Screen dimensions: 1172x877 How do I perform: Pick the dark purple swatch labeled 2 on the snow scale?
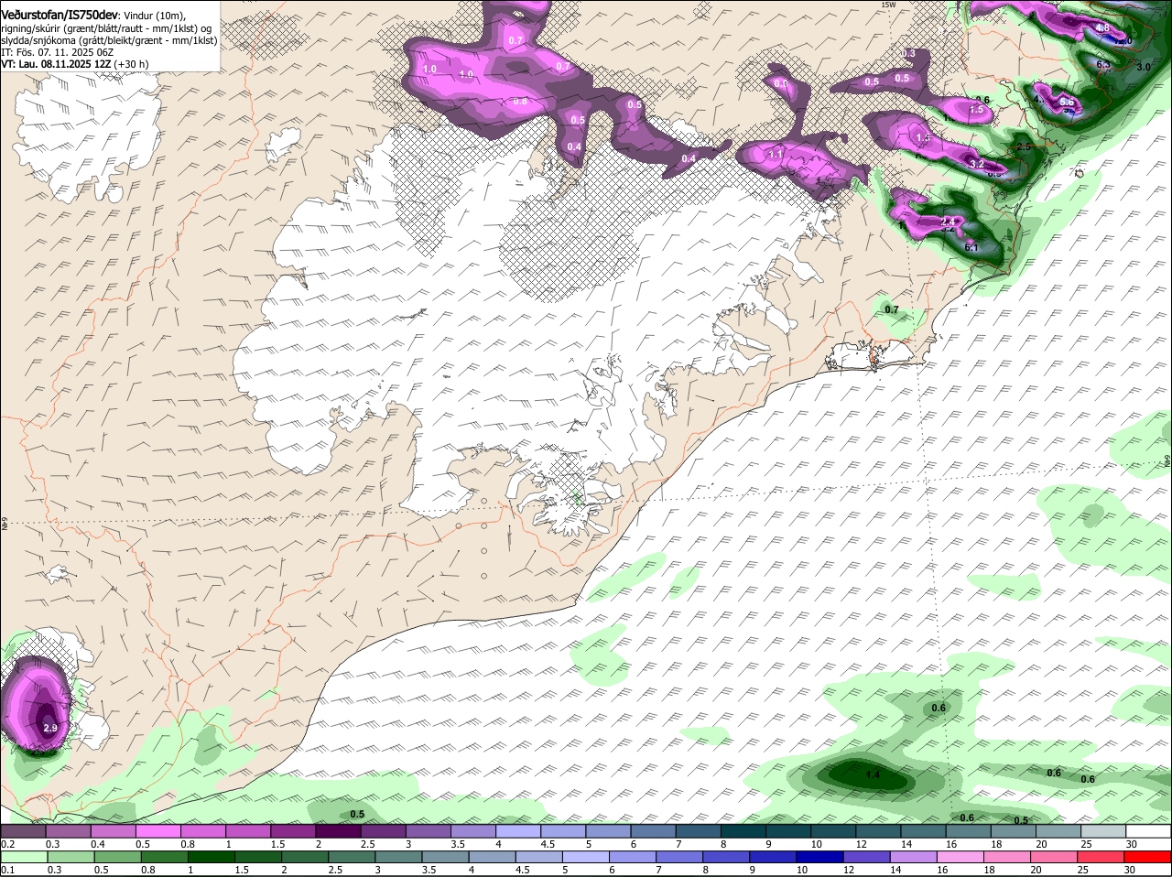click(x=338, y=831)
